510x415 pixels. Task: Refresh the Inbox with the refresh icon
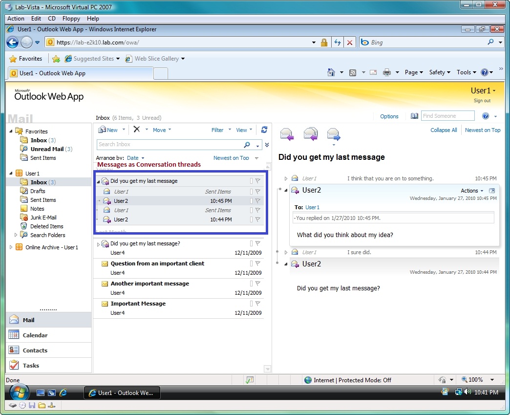pos(264,130)
